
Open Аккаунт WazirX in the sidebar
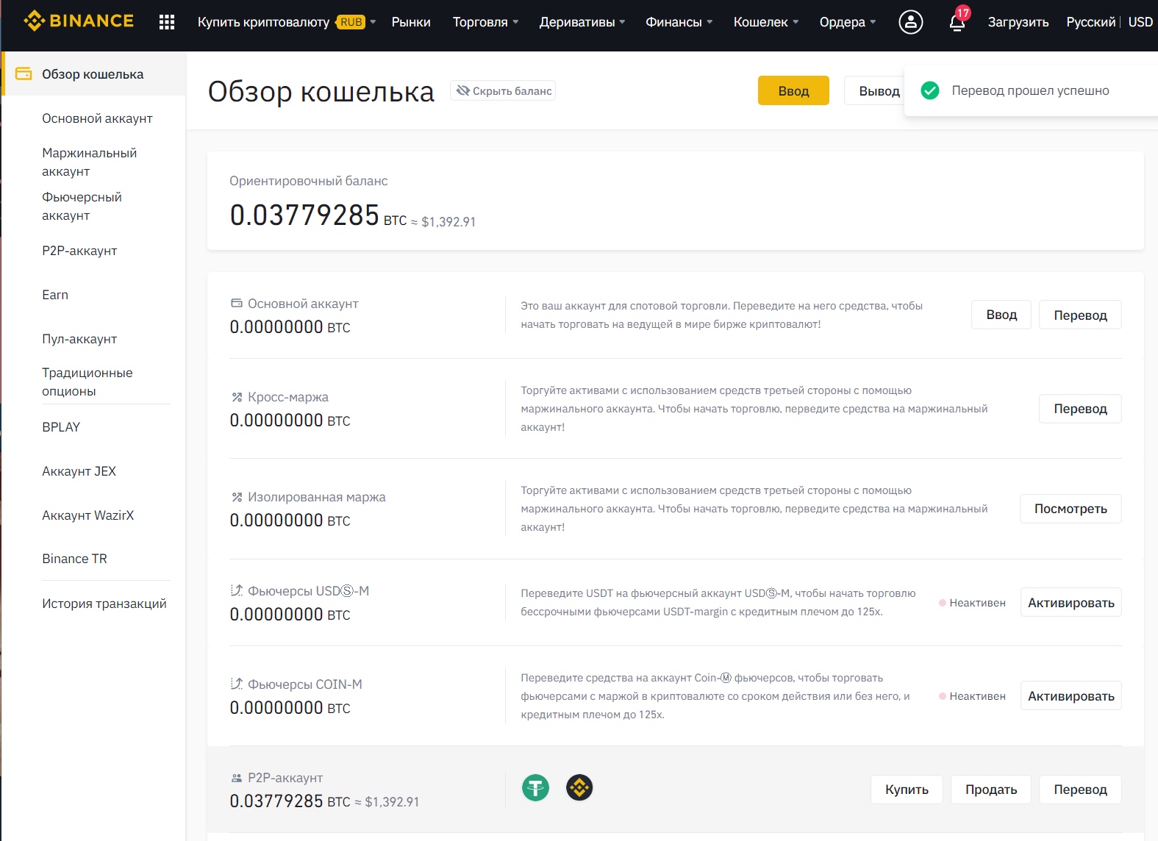point(87,515)
